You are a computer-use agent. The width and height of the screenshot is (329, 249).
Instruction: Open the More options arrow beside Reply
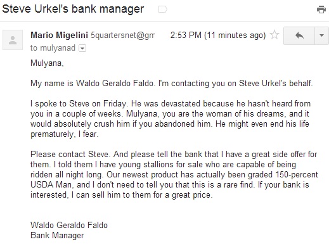click(321, 35)
